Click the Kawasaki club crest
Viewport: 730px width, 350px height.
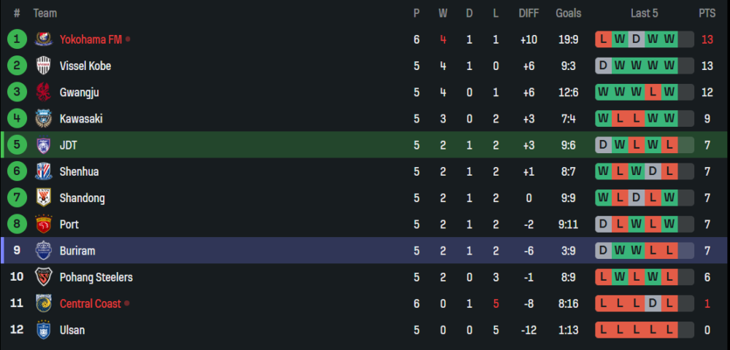[42, 119]
